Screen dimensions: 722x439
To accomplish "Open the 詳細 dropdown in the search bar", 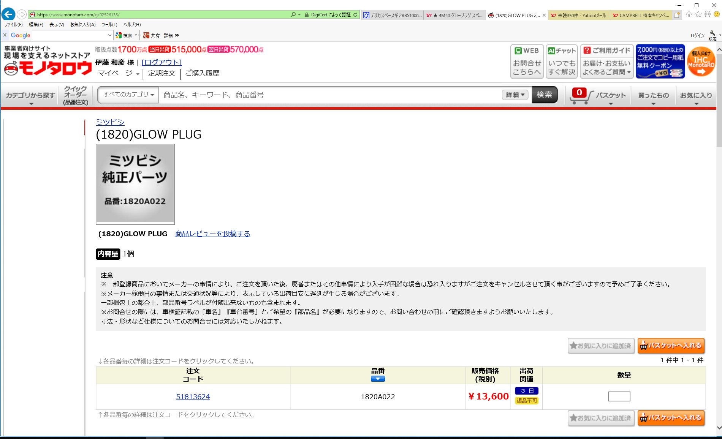I will 515,95.
